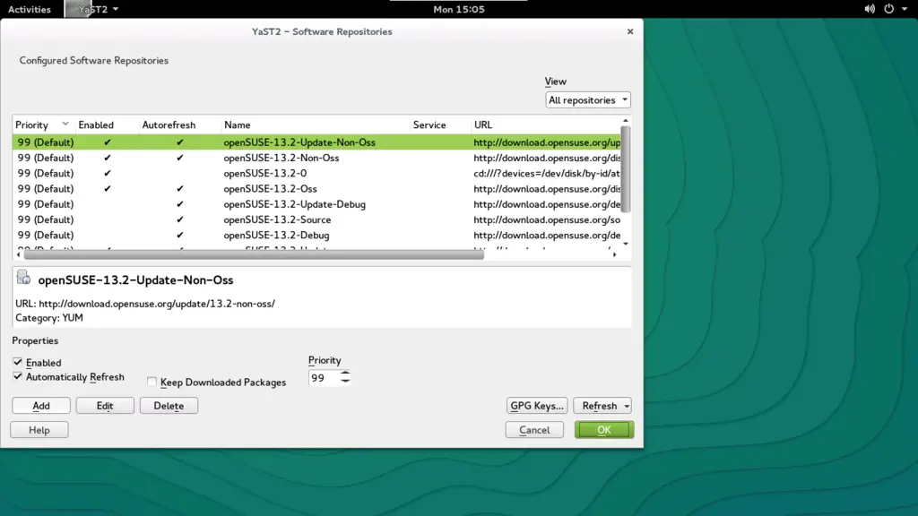Click the repository icon beside openSUSE-13.2-Update-Non-Oss heading
The image size is (918, 516).
[x=23, y=278]
